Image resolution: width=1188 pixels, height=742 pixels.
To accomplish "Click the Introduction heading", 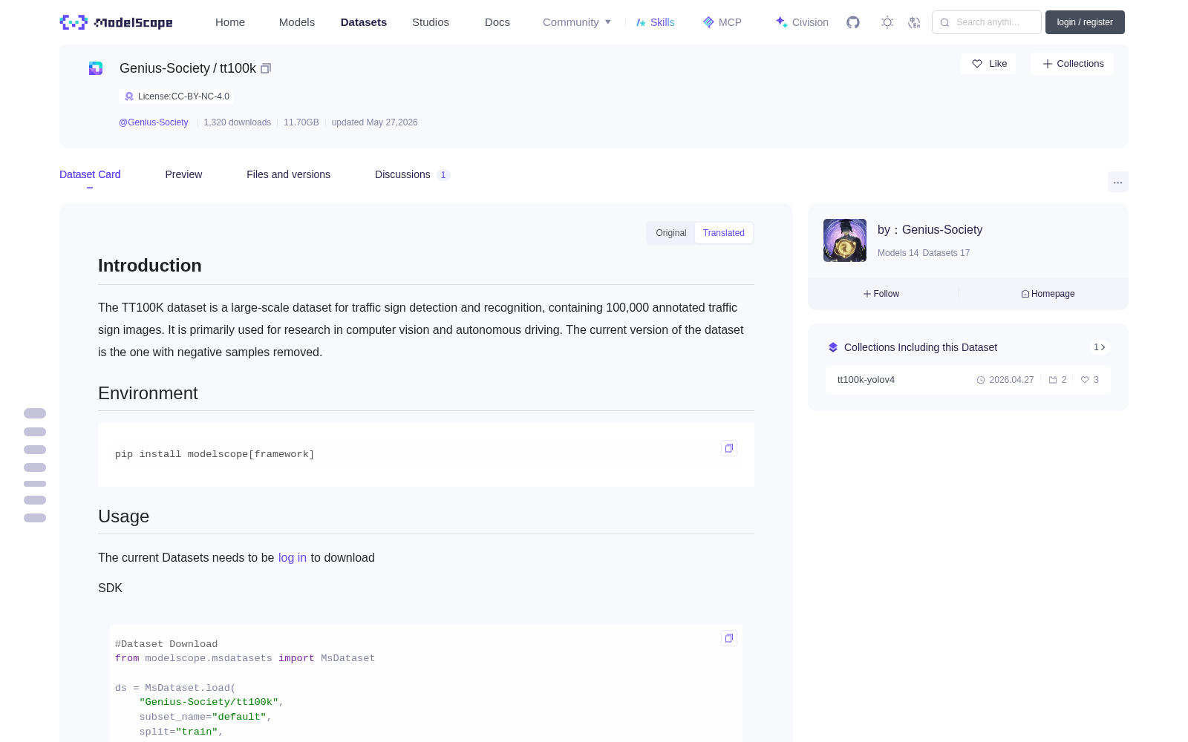I will [150, 266].
